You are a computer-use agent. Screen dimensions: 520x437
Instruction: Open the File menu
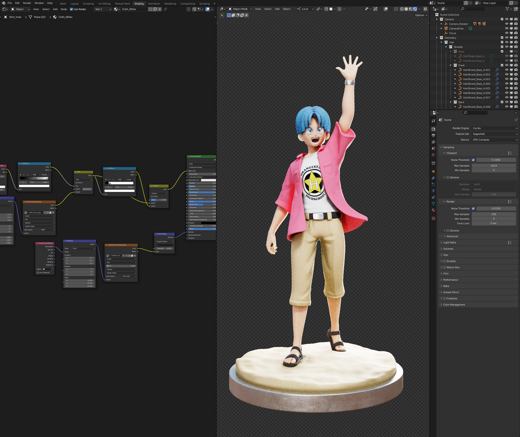(10, 3)
